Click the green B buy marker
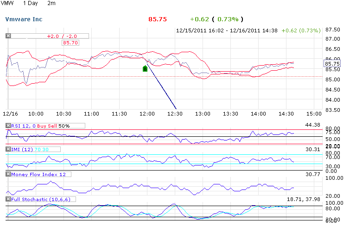 click(145, 68)
